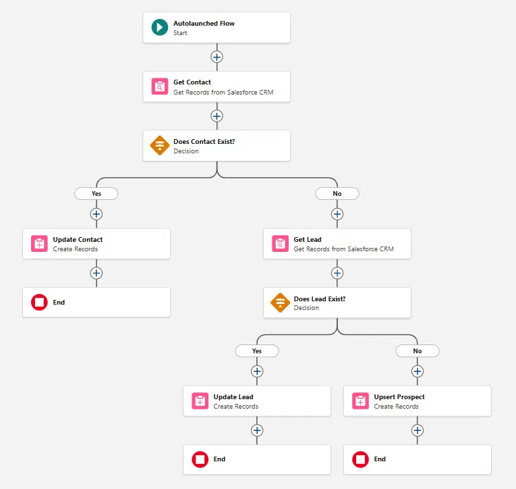Click the Does Lead Exist decision icon
Viewport: 516px width, 489px height.
click(280, 303)
